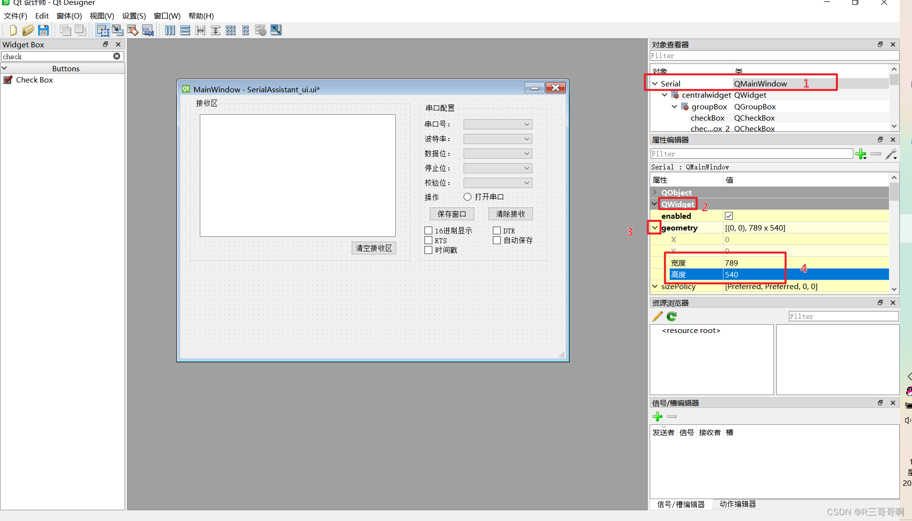Image resolution: width=912 pixels, height=521 pixels.
Task: Remove dynamic property with the minus icon
Action: tap(876, 154)
